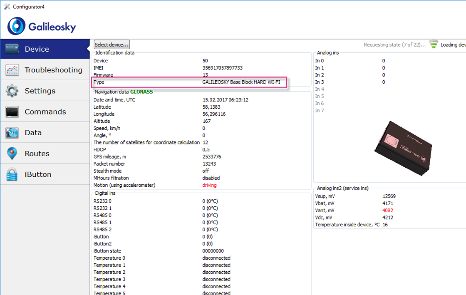Click the Temperature 0 disconnected value
The height and width of the screenshot is (295, 466).
pyautogui.click(x=216, y=258)
